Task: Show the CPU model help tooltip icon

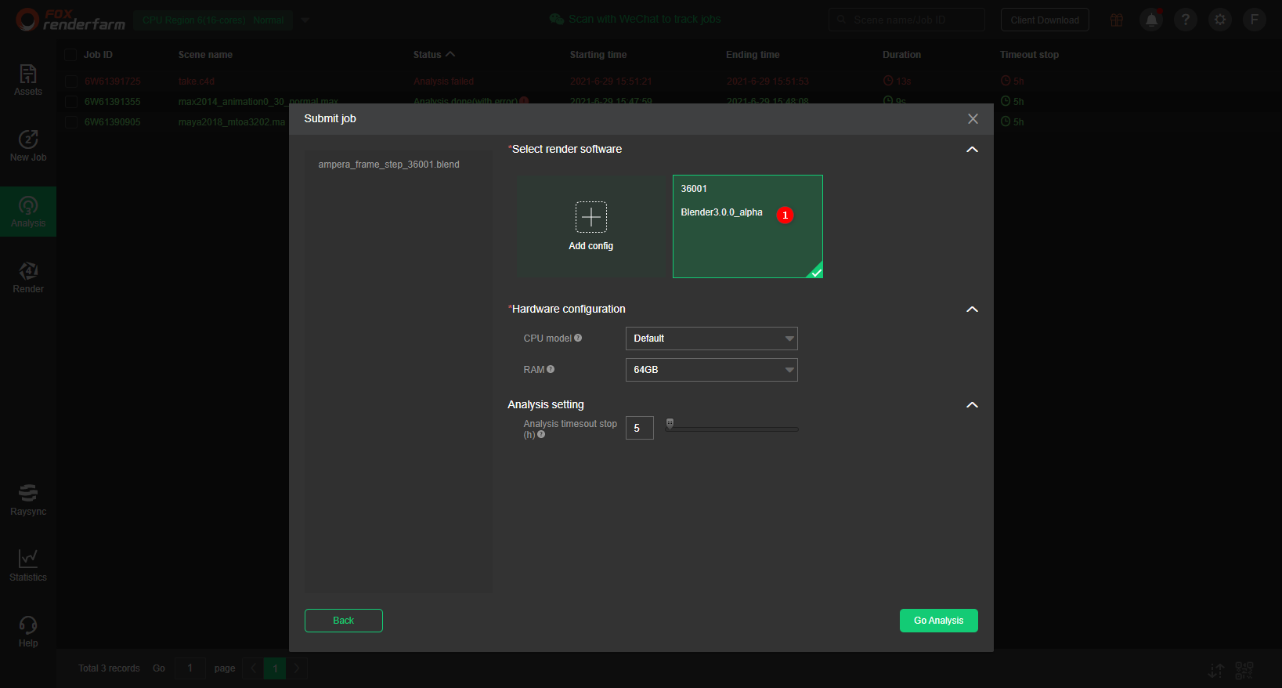Action: tap(578, 338)
